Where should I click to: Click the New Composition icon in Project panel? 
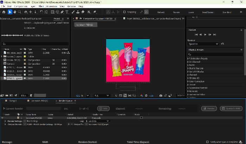(11, 96)
